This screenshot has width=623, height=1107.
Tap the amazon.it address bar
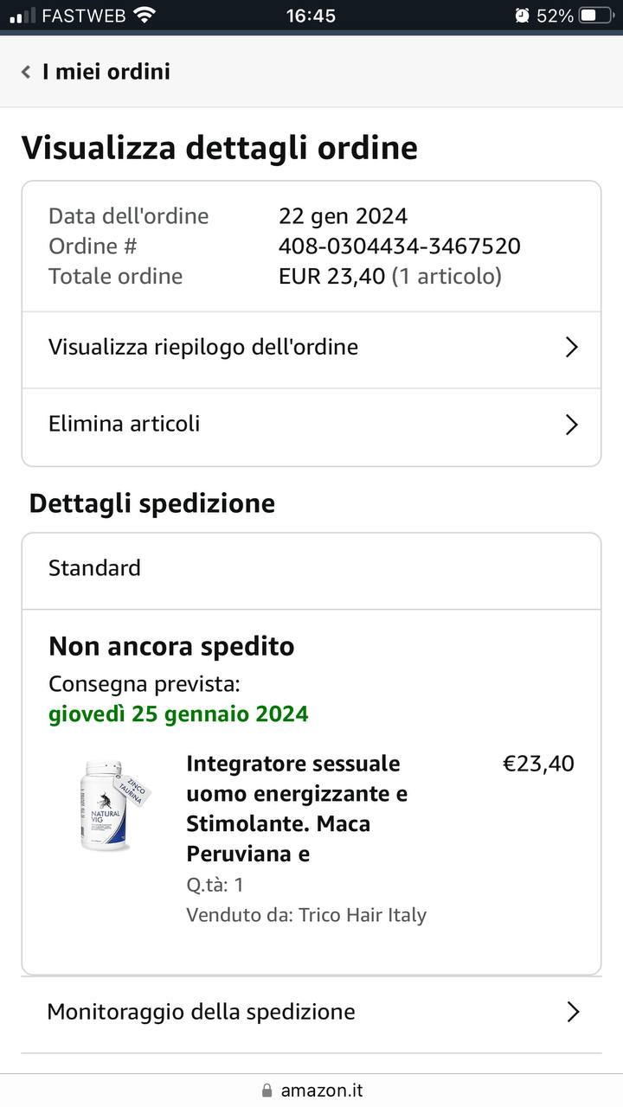tap(311, 1091)
